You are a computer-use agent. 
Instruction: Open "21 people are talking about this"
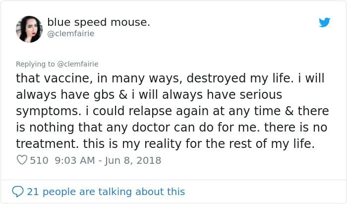pos(106,191)
